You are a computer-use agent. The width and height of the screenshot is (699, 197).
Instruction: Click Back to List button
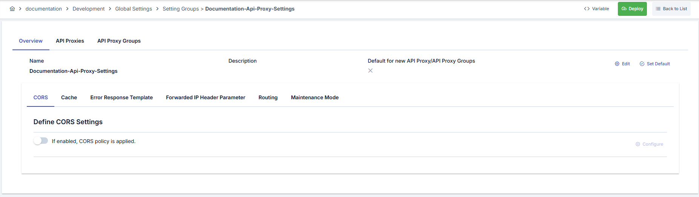click(671, 9)
